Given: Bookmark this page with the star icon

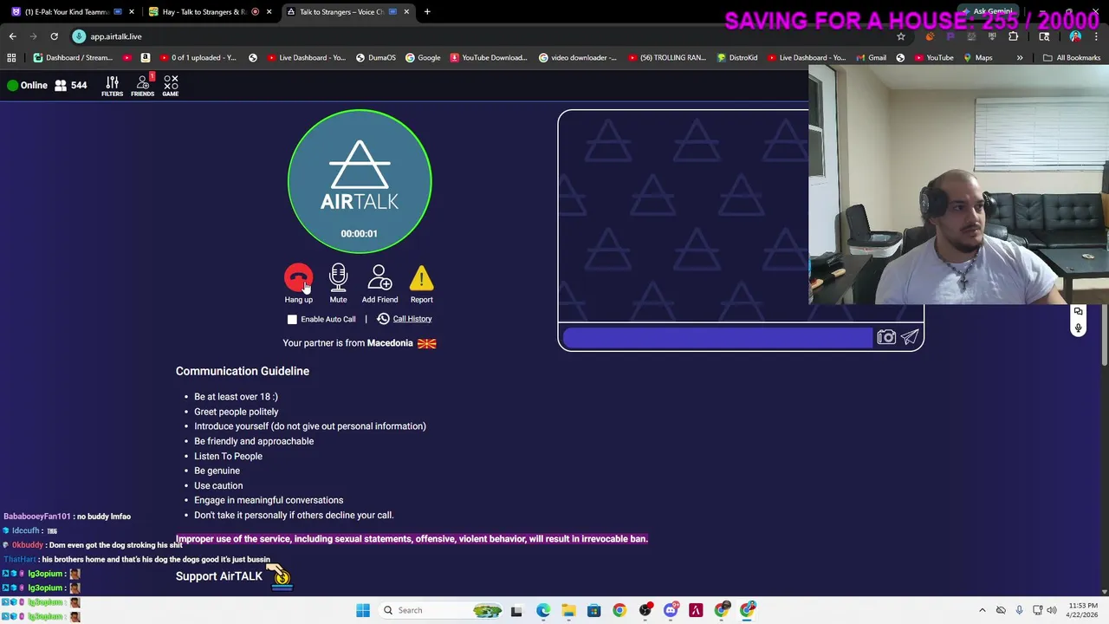Looking at the screenshot, I should [x=901, y=36].
